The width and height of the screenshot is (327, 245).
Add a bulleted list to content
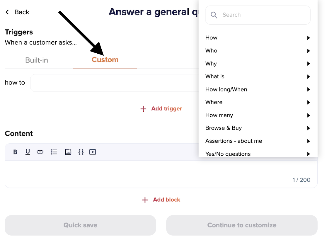54,152
